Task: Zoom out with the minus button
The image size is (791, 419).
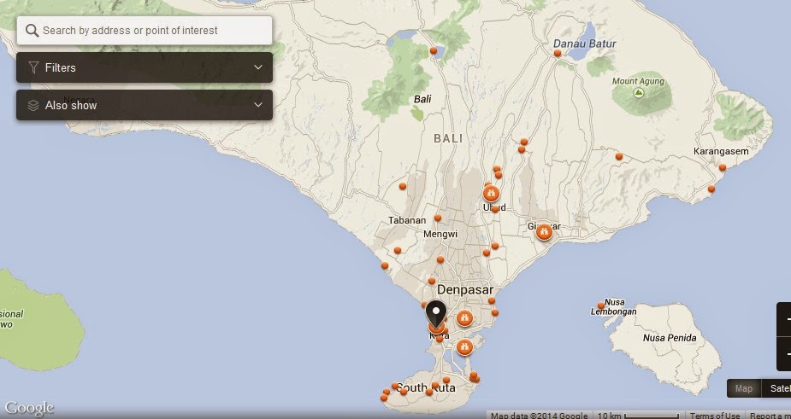Action: tap(784, 353)
